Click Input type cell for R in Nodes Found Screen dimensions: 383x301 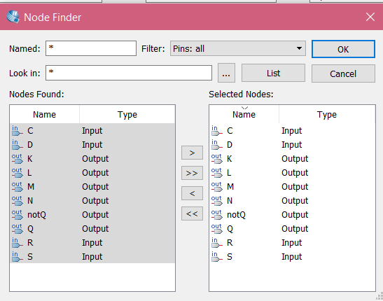(x=92, y=243)
